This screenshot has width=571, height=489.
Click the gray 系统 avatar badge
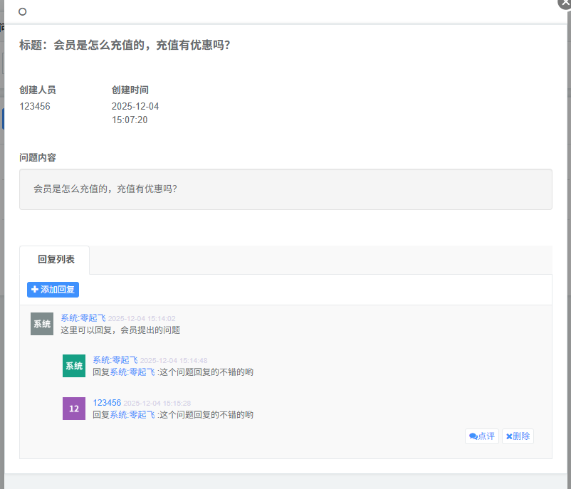pyautogui.click(x=41, y=324)
